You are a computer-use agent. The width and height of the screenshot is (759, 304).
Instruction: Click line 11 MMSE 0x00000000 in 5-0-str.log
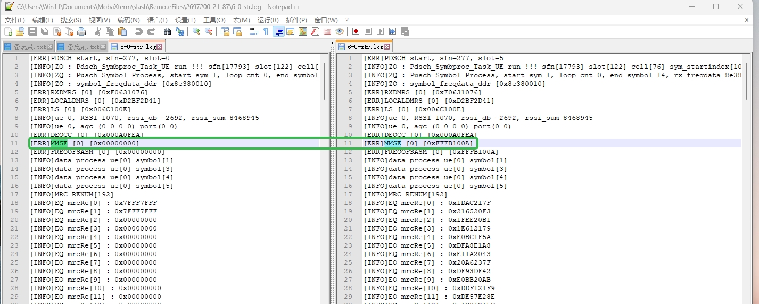[x=84, y=143]
